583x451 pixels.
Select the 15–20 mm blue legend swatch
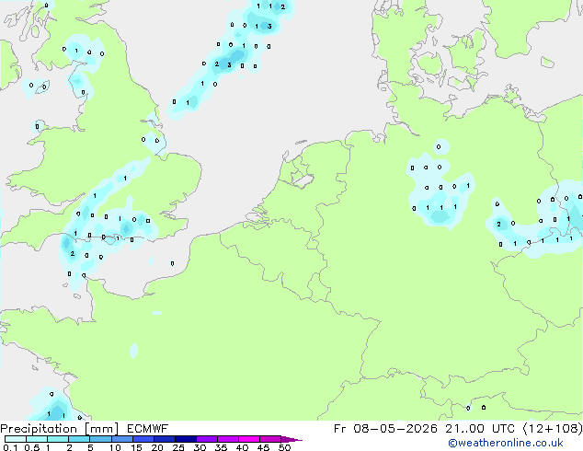pos(143,439)
